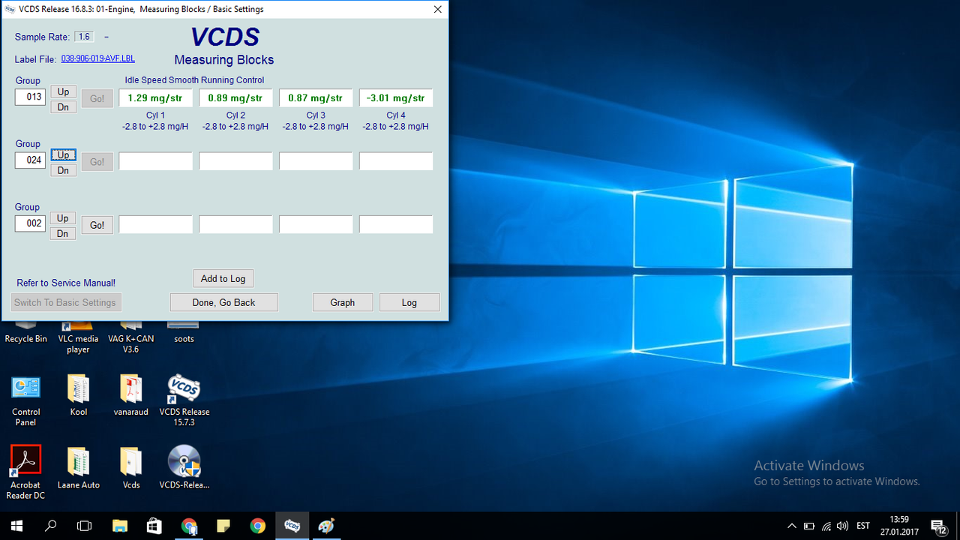Viewport: 960px width, 540px height.
Task: Open the Recycle Bin desktop icon
Action: click(x=25, y=332)
